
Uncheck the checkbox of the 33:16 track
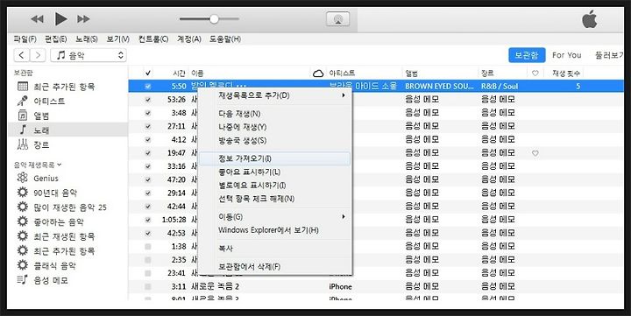click(148, 166)
